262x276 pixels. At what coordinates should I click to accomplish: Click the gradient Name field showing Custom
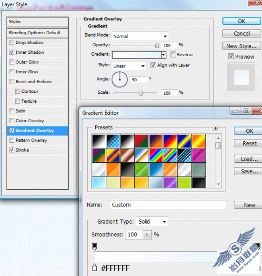coord(168,205)
